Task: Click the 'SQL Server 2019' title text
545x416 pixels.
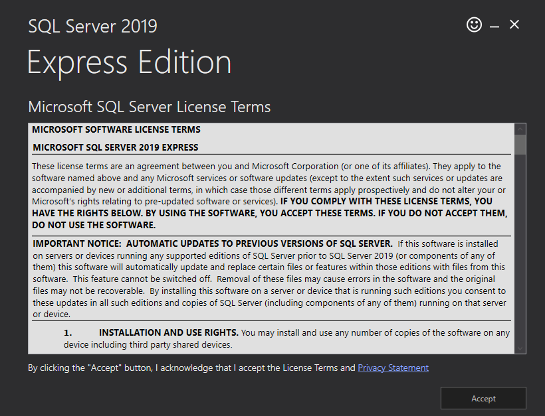Action: click(x=92, y=27)
